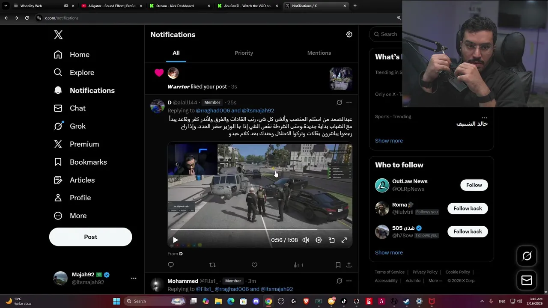Open Windows Start menu
Viewport: 548px width, 308px height.
116,301
